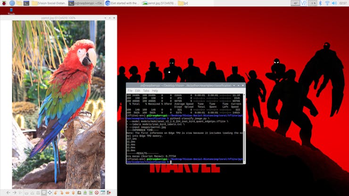Click zoom out icon in image viewer

pyautogui.click(x=26, y=192)
